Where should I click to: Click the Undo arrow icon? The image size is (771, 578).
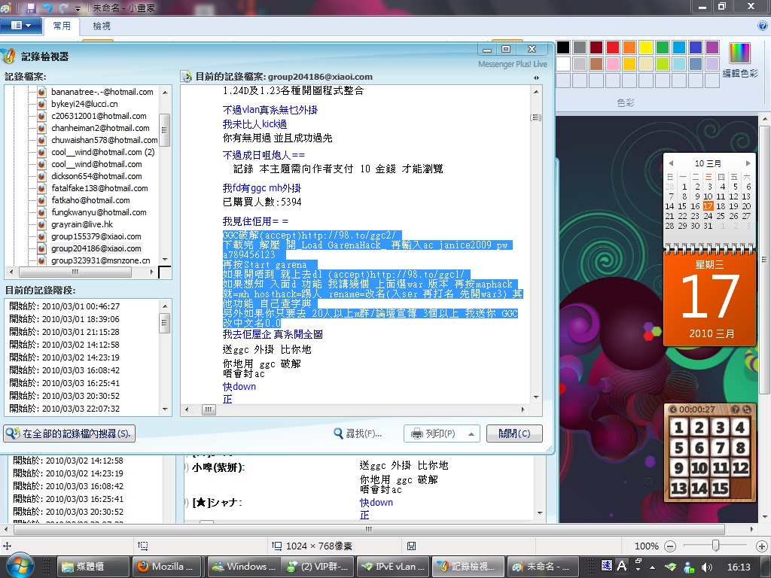47,8
